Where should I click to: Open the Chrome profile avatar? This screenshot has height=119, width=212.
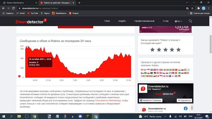click(x=204, y=8)
